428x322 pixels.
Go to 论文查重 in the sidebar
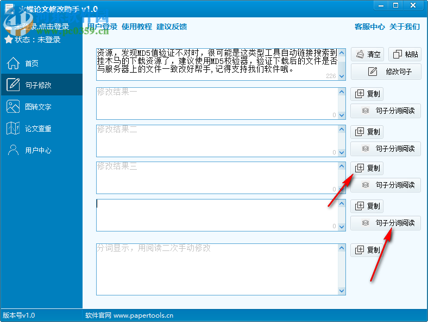pyautogui.click(x=41, y=128)
